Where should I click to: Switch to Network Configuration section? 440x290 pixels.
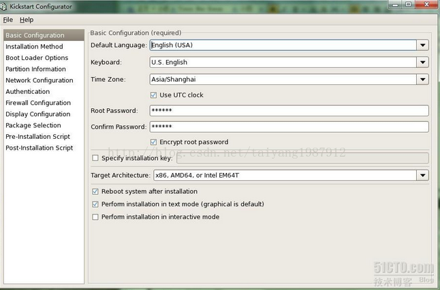coord(44,80)
